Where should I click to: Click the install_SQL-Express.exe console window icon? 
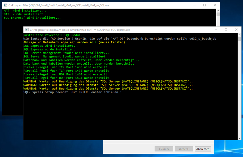(27, 30)
